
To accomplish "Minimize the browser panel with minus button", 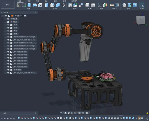I will pos(35,12).
